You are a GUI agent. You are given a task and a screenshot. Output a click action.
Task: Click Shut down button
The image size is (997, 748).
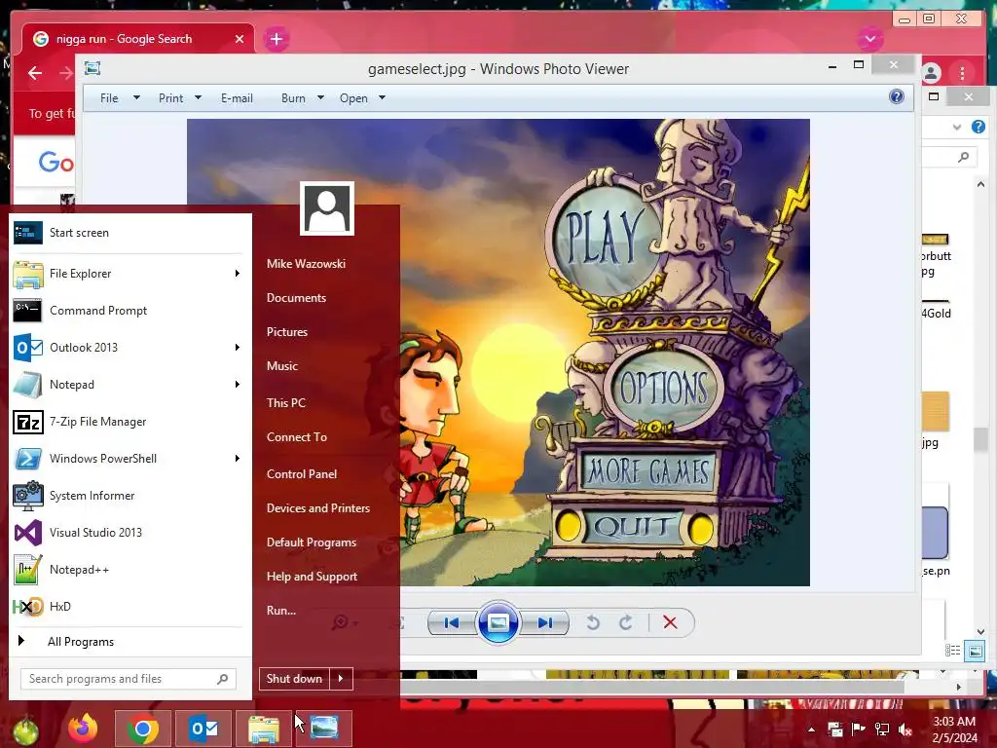coord(294,679)
